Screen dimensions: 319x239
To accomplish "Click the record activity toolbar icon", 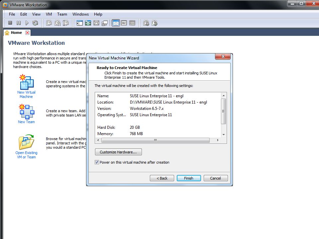I will pos(146,23).
